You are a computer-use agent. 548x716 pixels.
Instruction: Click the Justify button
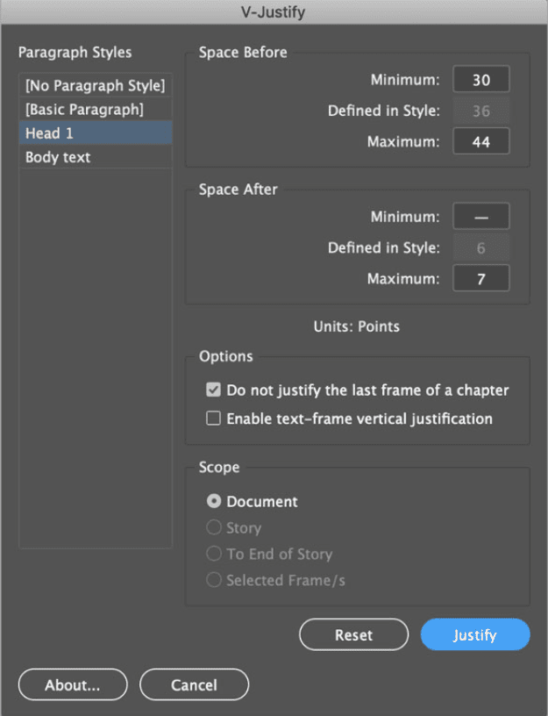[475, 634]
